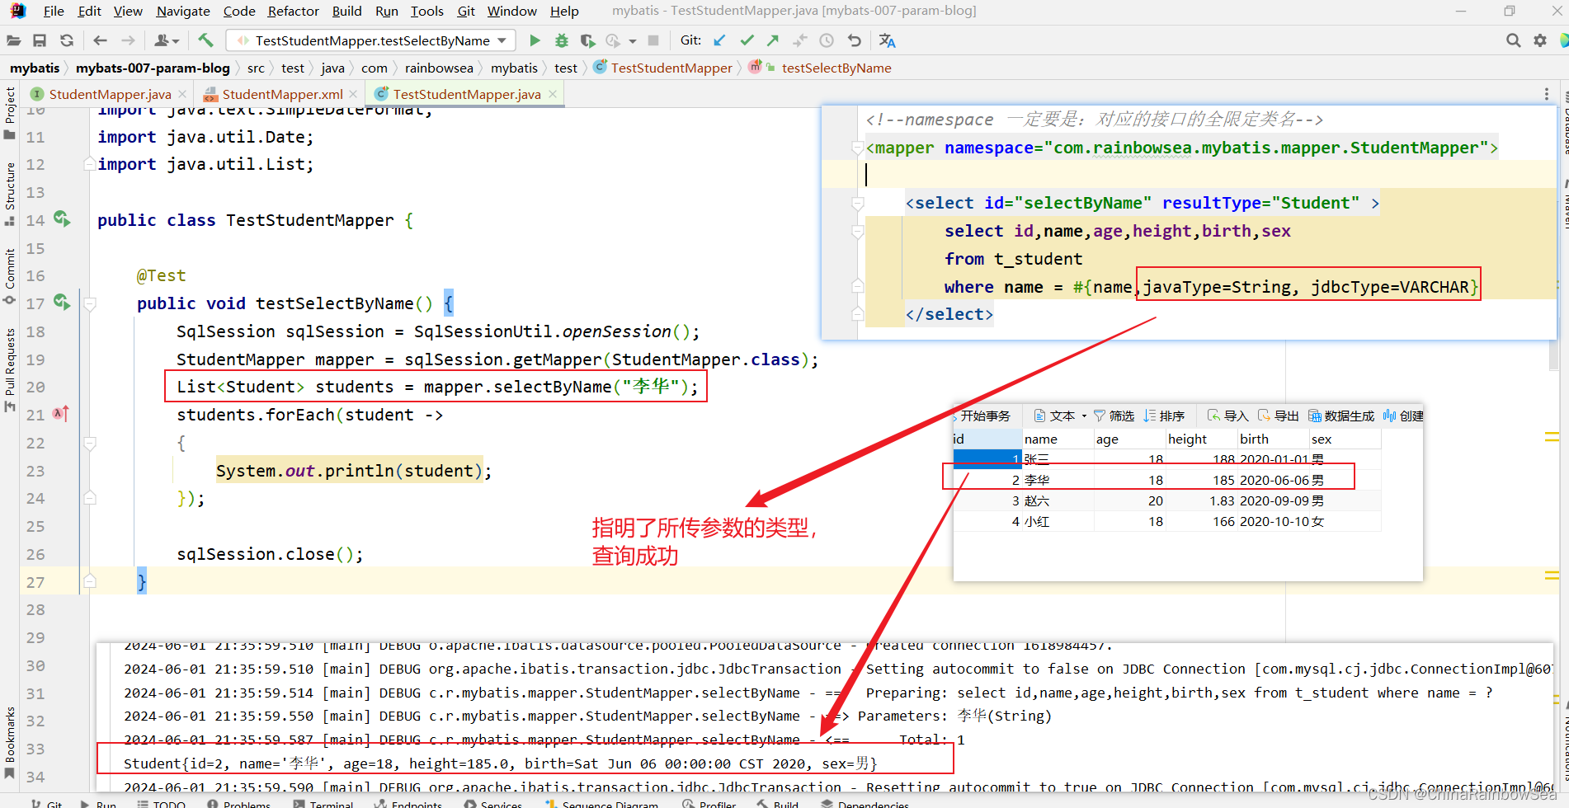Screen dimensions: 1569x808
Task: Open the run configuration dropdown TestStudentMapper.testSelectByName
Action: point(371,40)
